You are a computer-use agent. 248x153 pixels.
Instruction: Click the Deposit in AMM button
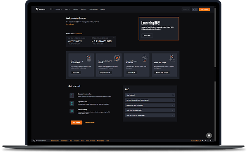pos(105,73)
